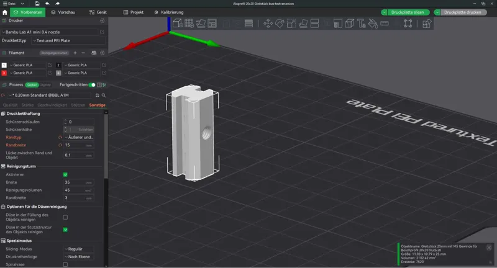Remove a filament with the minus icon
The height and width of the screenshot is (268, 497).
click(83, 53)
